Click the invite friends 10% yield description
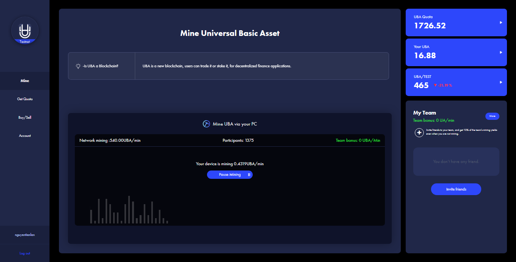Image resolution: width=516 pixels, height=262 pixels. point(461,132)
